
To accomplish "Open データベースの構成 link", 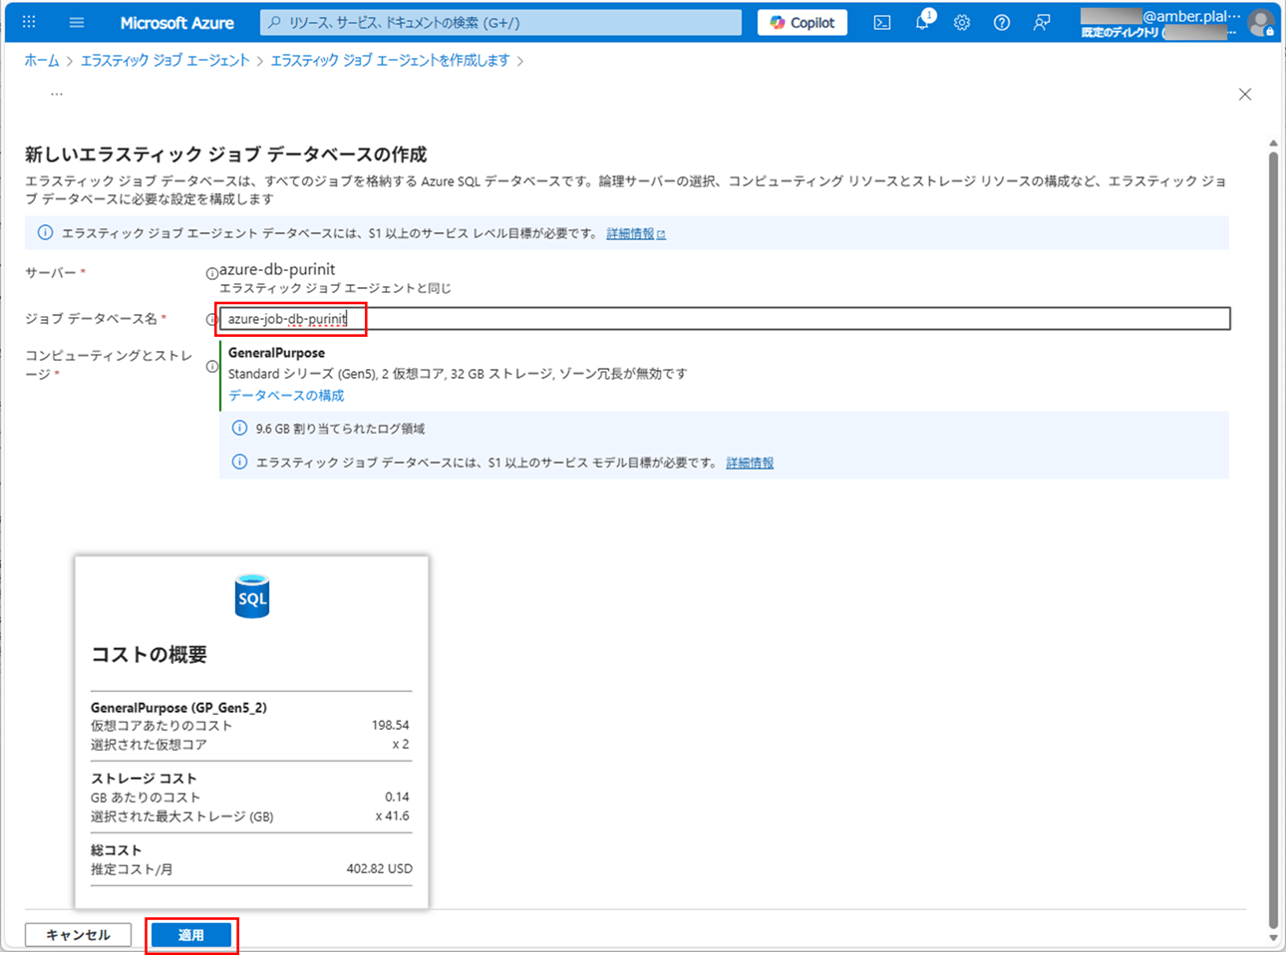I will pos(286,396).
